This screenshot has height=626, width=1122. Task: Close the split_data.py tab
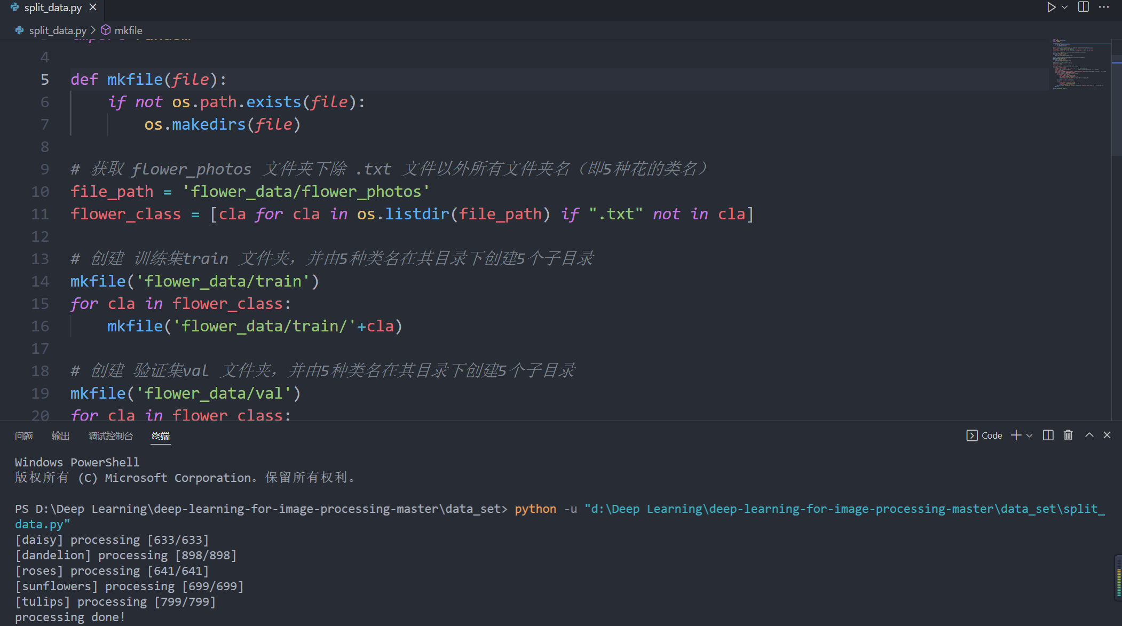[x=93, y=7]
